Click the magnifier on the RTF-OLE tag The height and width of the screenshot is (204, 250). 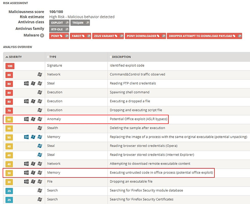pos(67,29)
